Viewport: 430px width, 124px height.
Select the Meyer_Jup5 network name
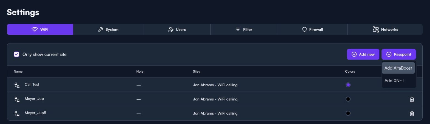tap(35, 113)
